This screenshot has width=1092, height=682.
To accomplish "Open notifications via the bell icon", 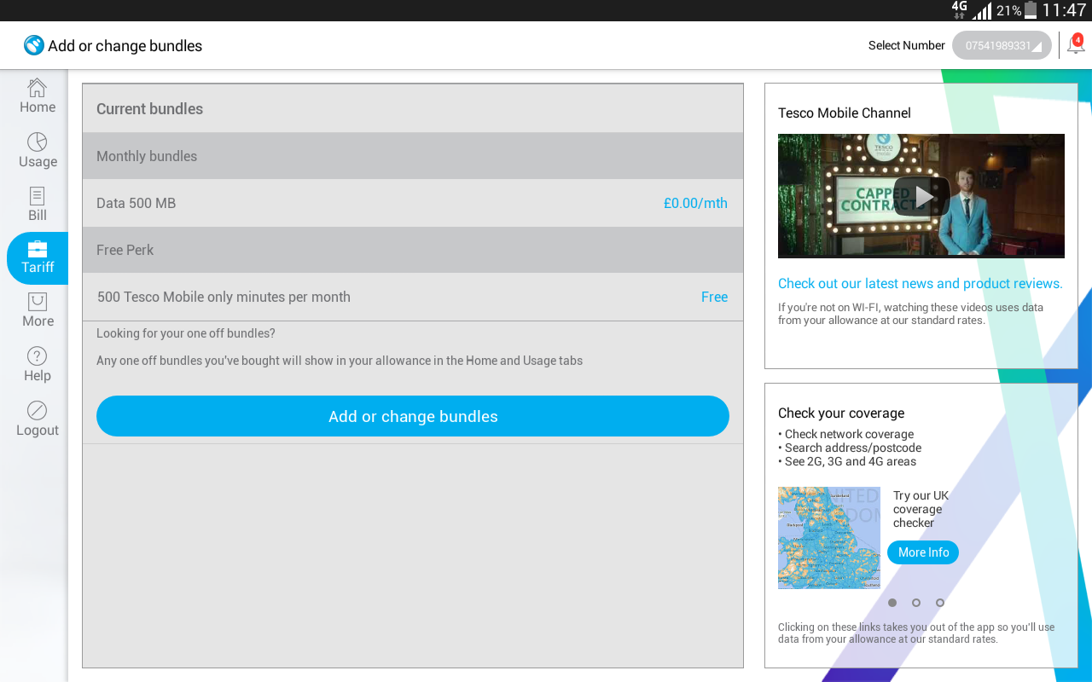I will click(1074, 44).
